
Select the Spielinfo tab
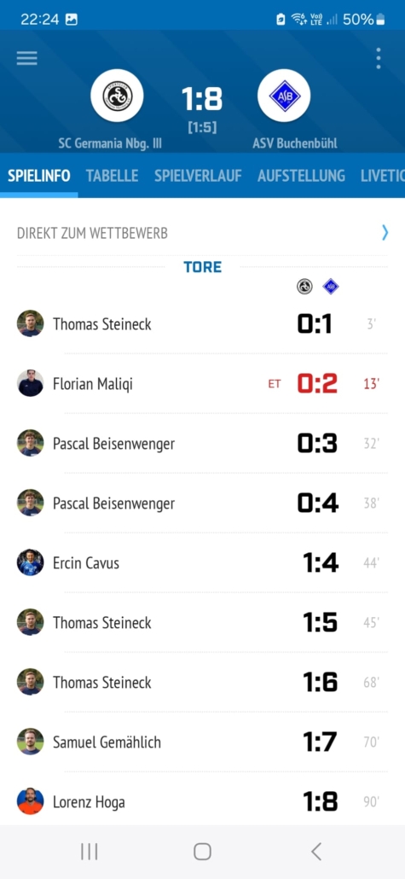click(39, 176)
